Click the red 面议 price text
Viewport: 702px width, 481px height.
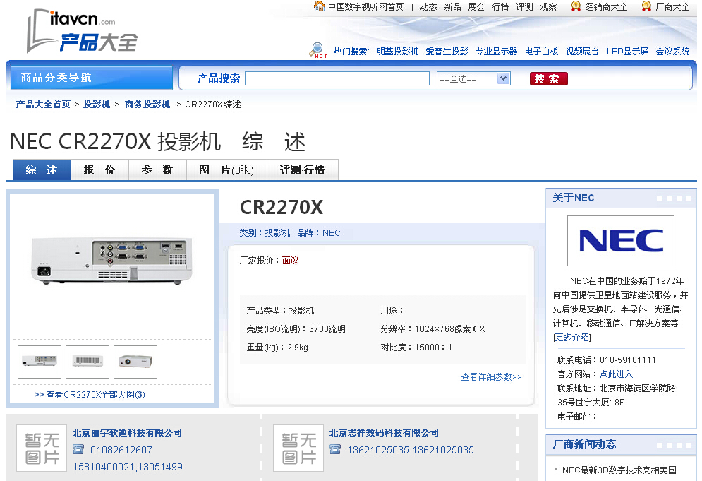(x=290, y=260)
